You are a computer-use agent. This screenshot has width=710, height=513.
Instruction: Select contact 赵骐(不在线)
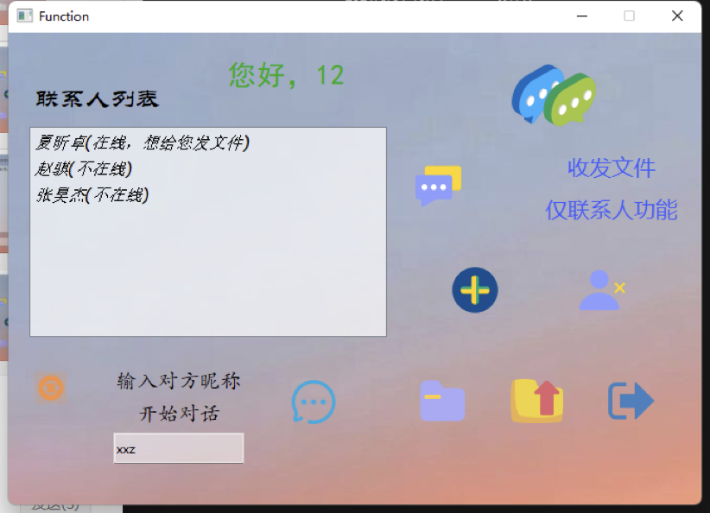point(84,169)
